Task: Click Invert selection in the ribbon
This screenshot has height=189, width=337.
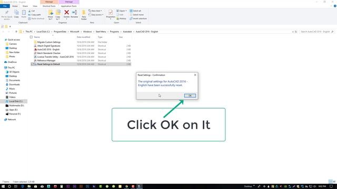Action: point(138,18)
